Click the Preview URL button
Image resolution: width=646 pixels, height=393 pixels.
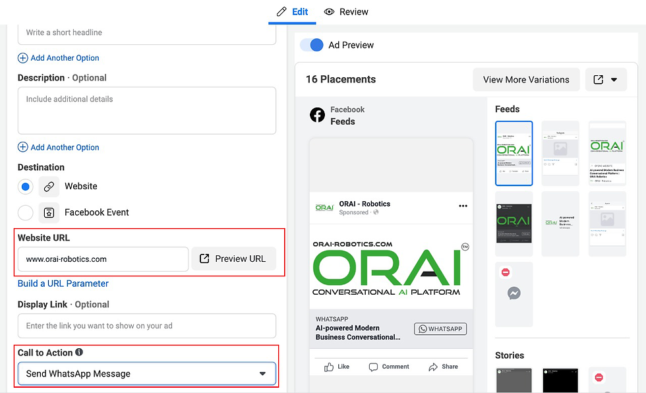point(233,258)
